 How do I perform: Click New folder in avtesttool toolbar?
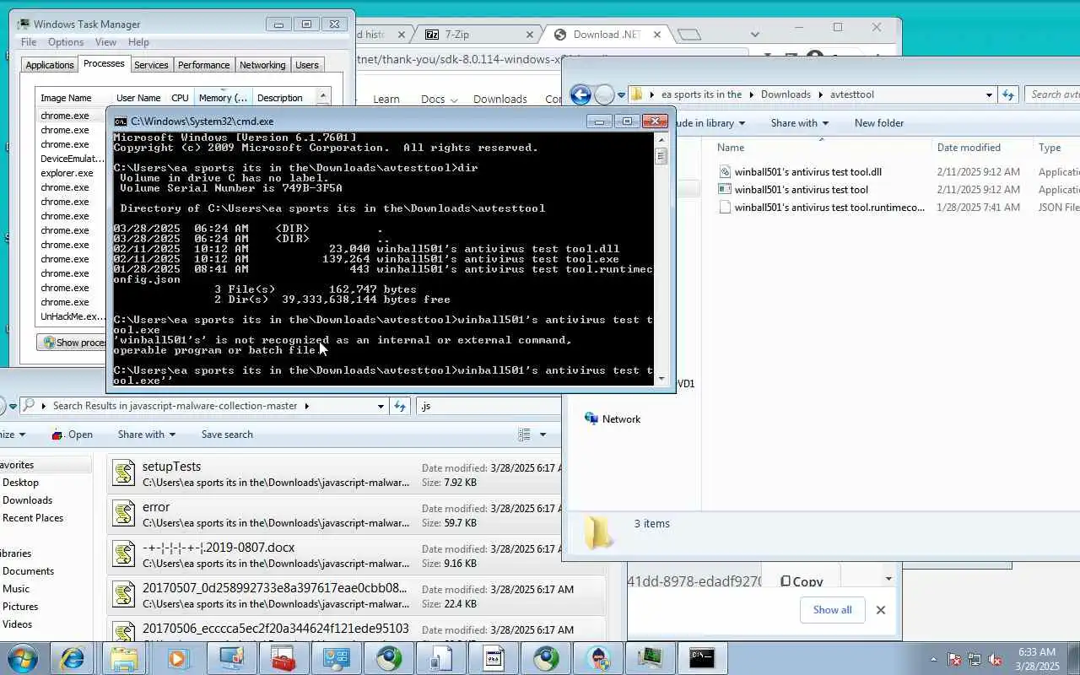[x=879, y=123]
